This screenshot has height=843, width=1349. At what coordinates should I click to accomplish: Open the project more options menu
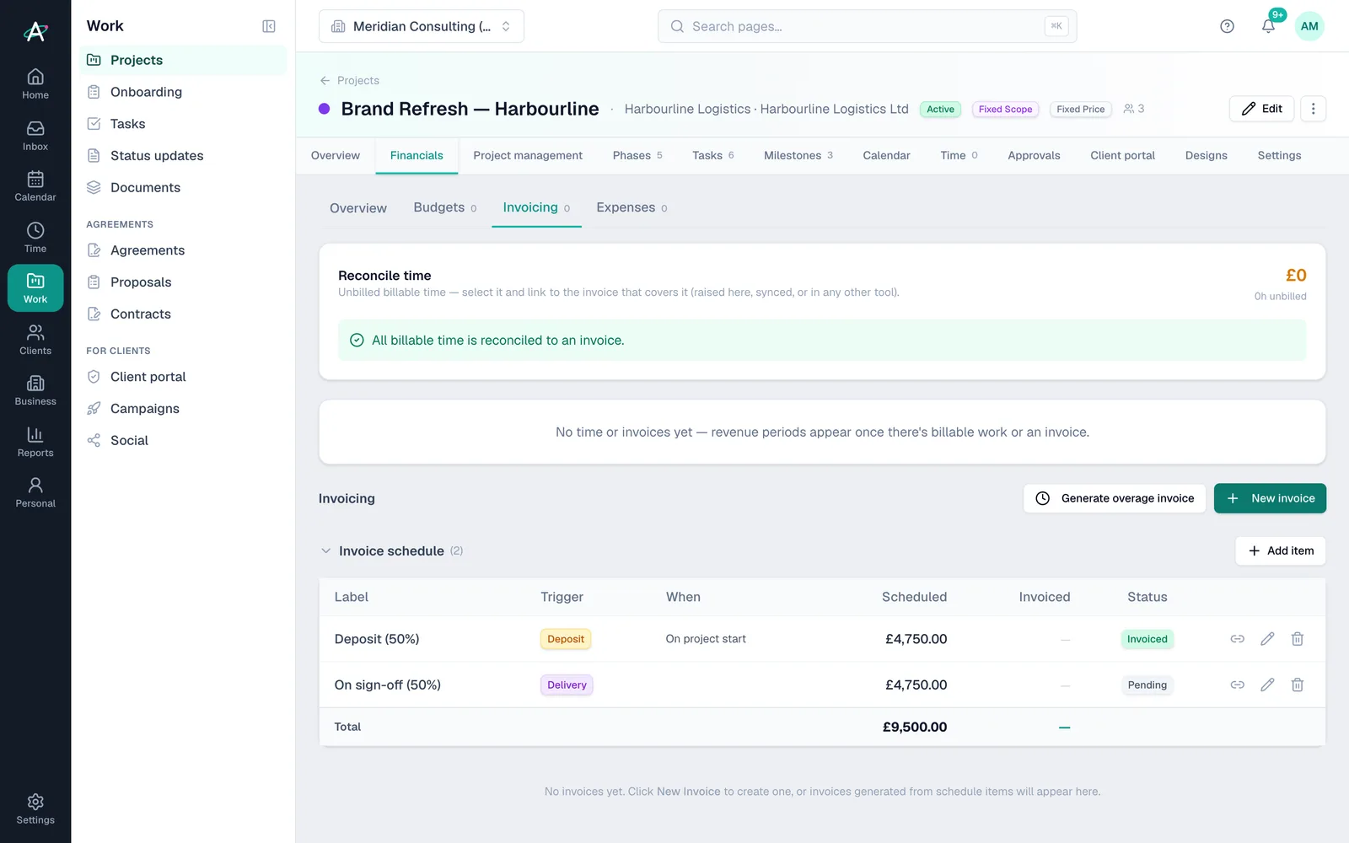point(1313,109)
